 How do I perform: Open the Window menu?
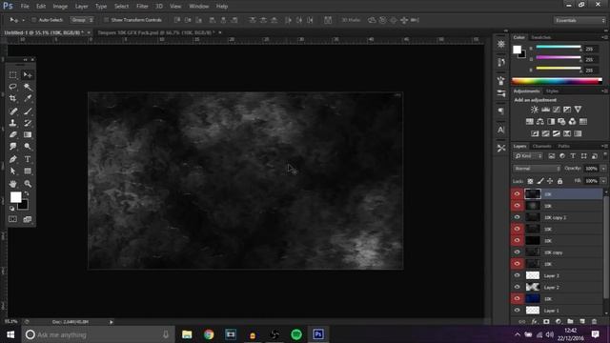click(x=199, y=7)
